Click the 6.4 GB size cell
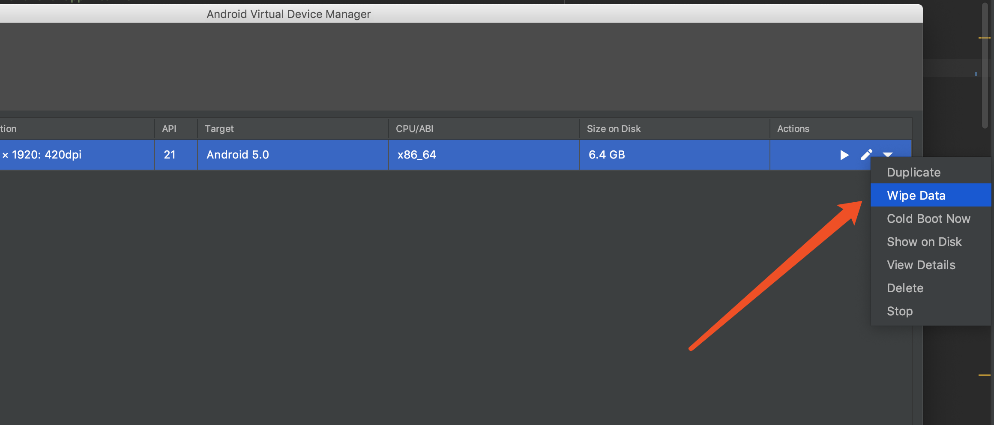Screen dimensions: 994x425 coord(675,155)
